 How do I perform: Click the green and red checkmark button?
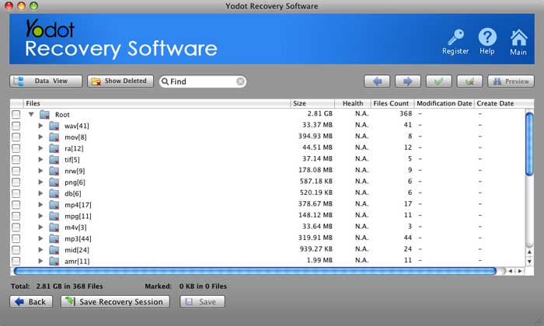(469, 81)
